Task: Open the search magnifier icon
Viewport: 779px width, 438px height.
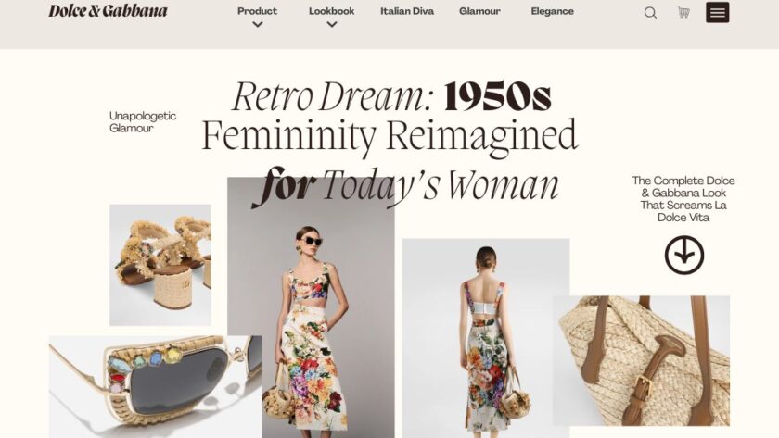Action: tap(650, 13)
